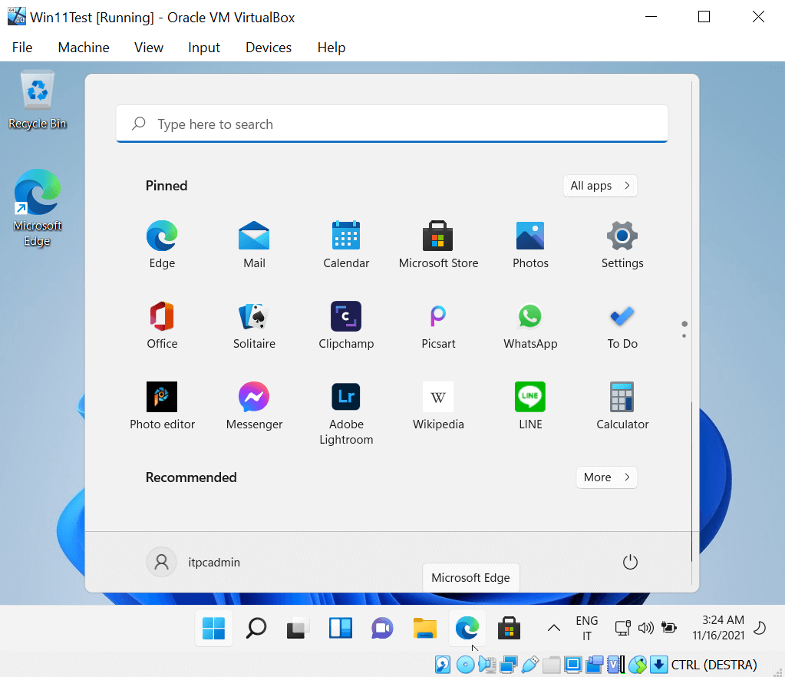This screenshot has height=677, width=785.
Task: Launch Adobe Lightroom
Action: click(x=346, y=413)
